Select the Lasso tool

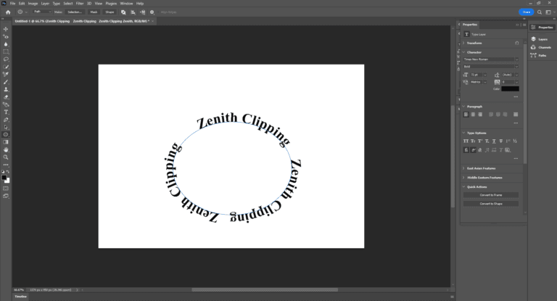click(6, 59)
